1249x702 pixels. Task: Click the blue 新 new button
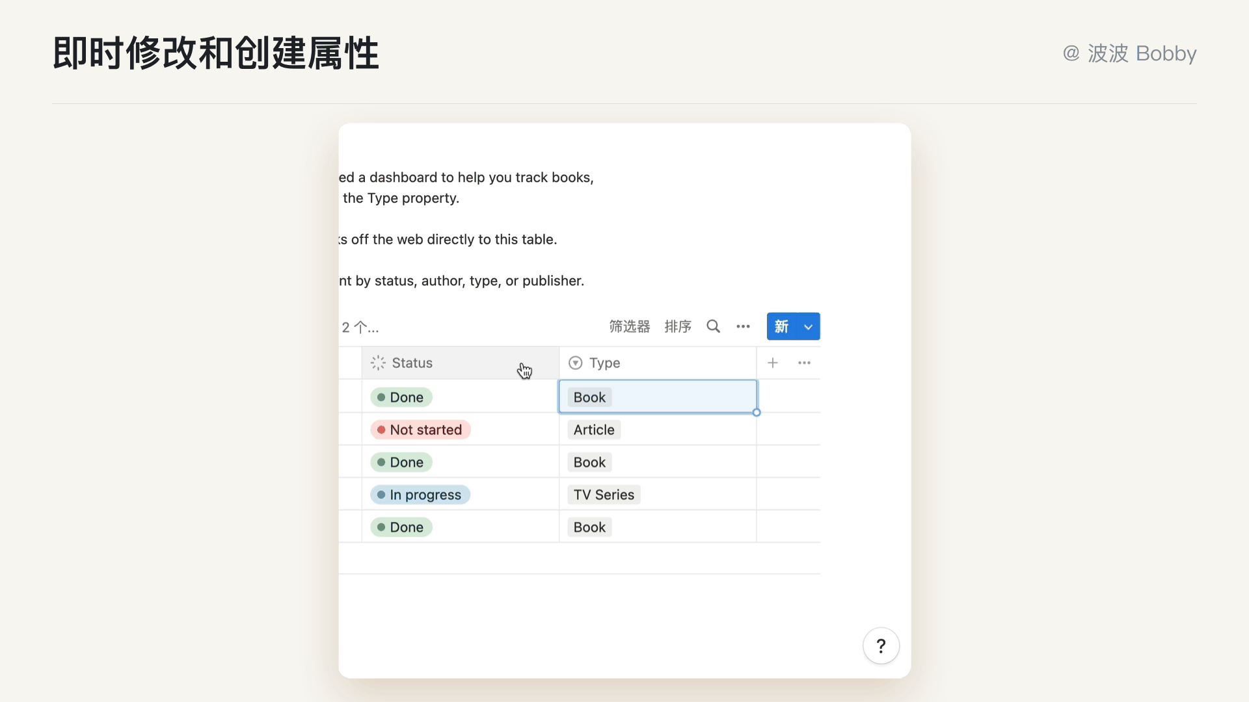pos(782,326)
